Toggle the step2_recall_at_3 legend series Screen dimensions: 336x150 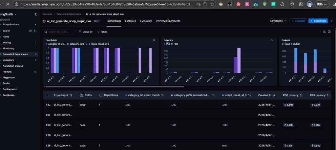click(x=100, y=44)
